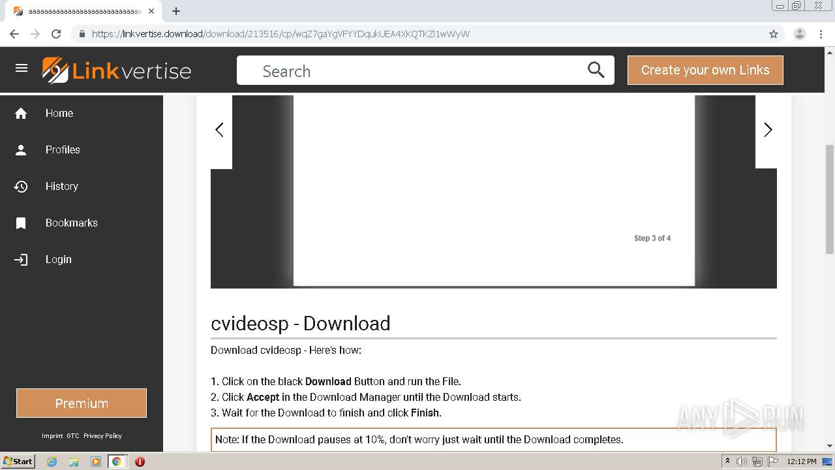Screen dimensions: 835x470
Task: Open the Chrome profile avatar
Action: pos(799,34)
